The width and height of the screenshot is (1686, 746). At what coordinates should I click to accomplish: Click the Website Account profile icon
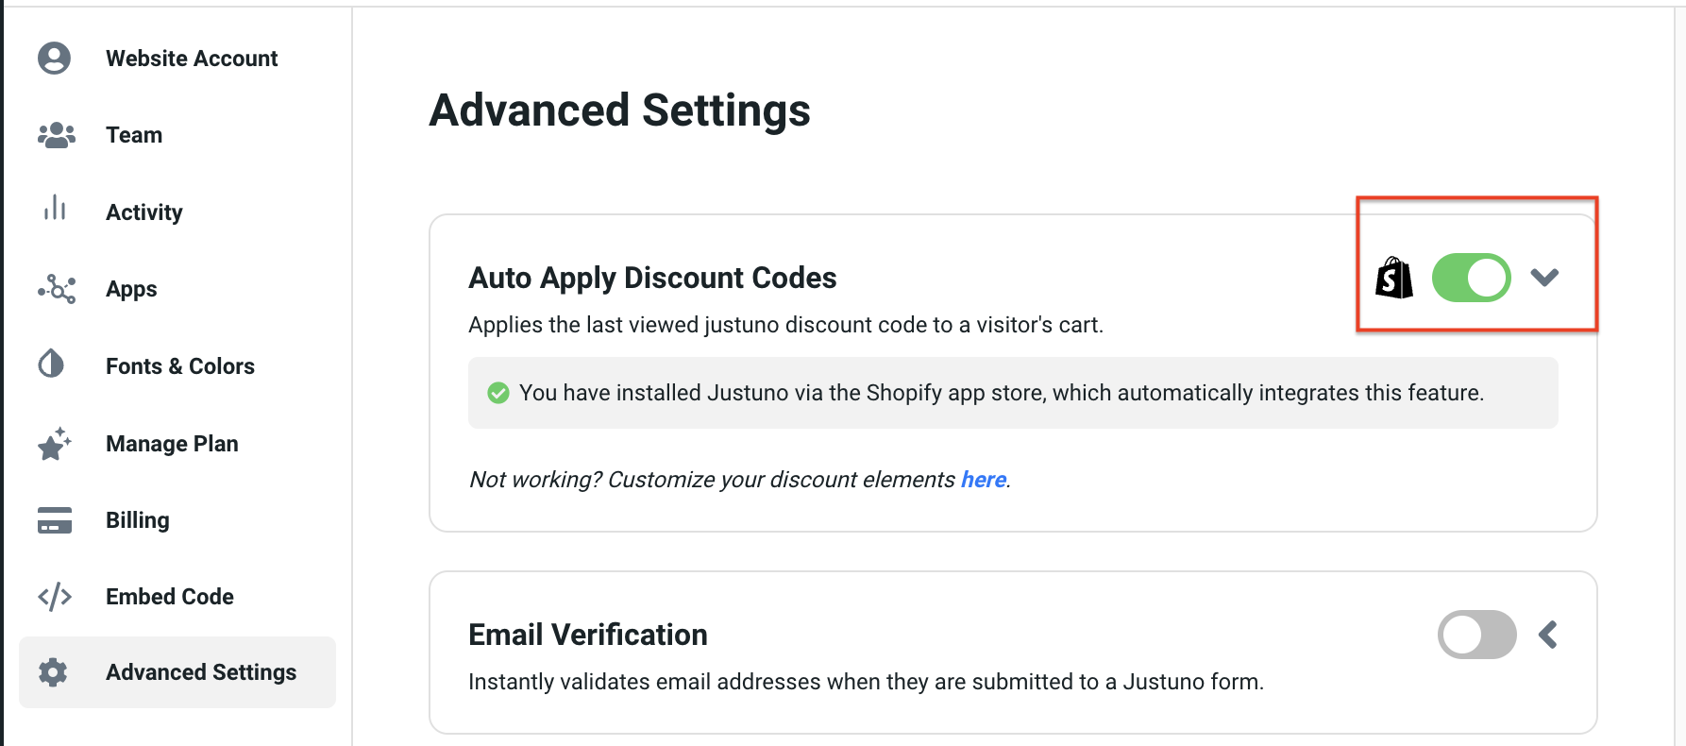[x=54, y=59]
